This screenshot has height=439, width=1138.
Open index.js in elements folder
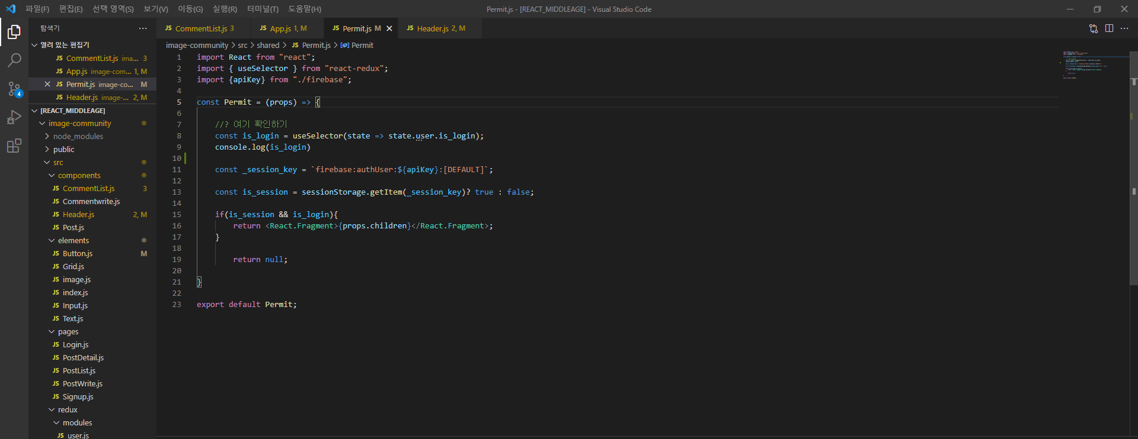[92, 292]
